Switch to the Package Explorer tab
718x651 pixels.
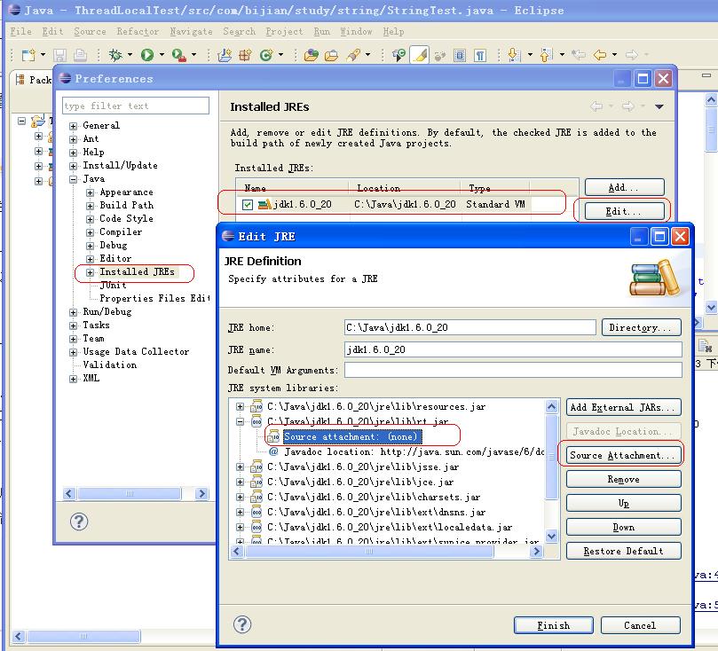[x=33, y=80]
